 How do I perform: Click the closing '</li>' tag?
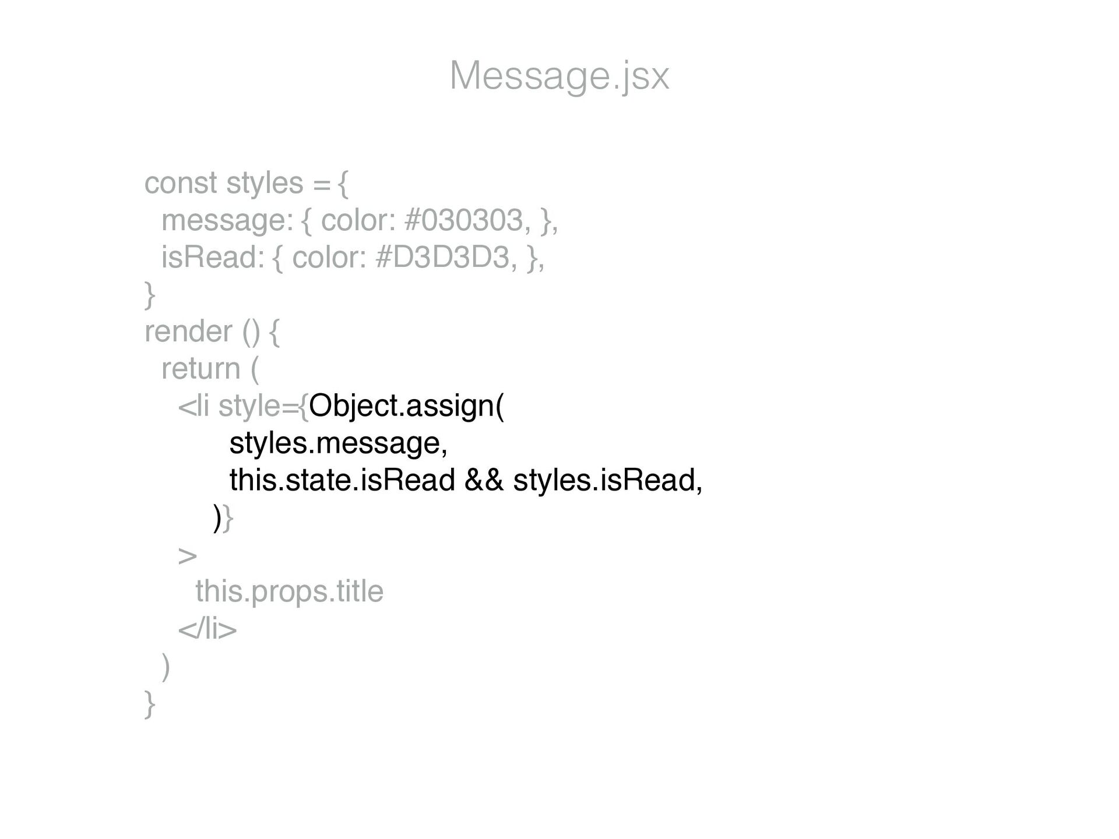(207, 629)
